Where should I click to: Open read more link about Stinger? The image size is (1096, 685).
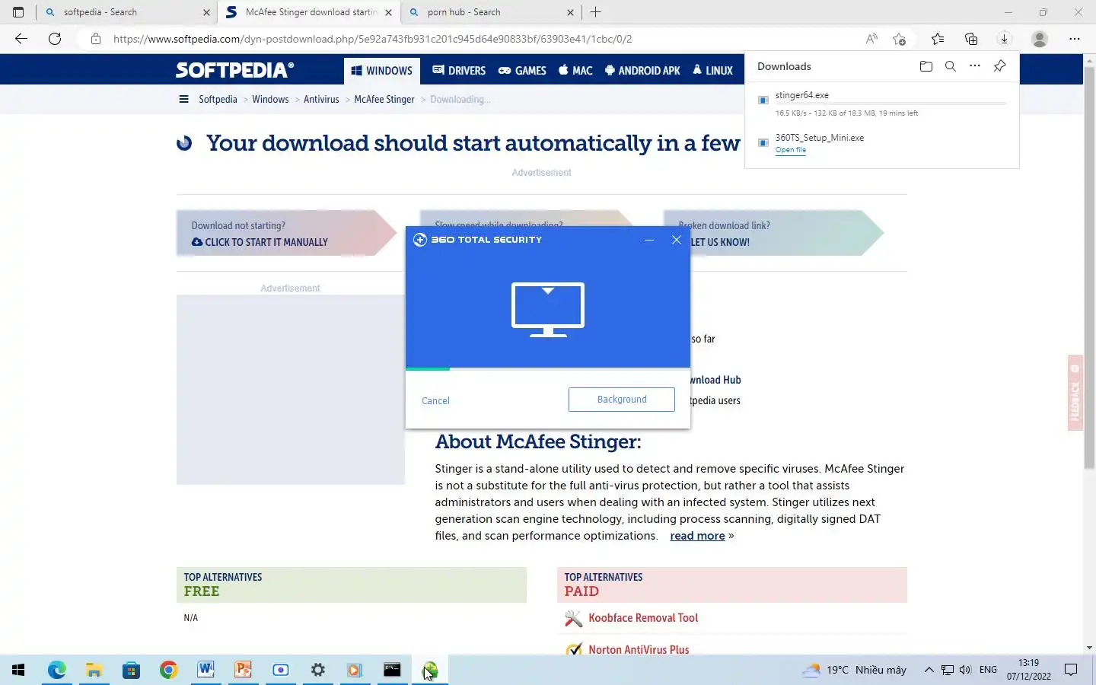[x=697, y=536]
